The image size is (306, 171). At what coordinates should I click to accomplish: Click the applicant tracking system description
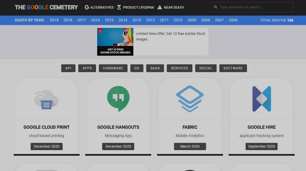[262, 136]
